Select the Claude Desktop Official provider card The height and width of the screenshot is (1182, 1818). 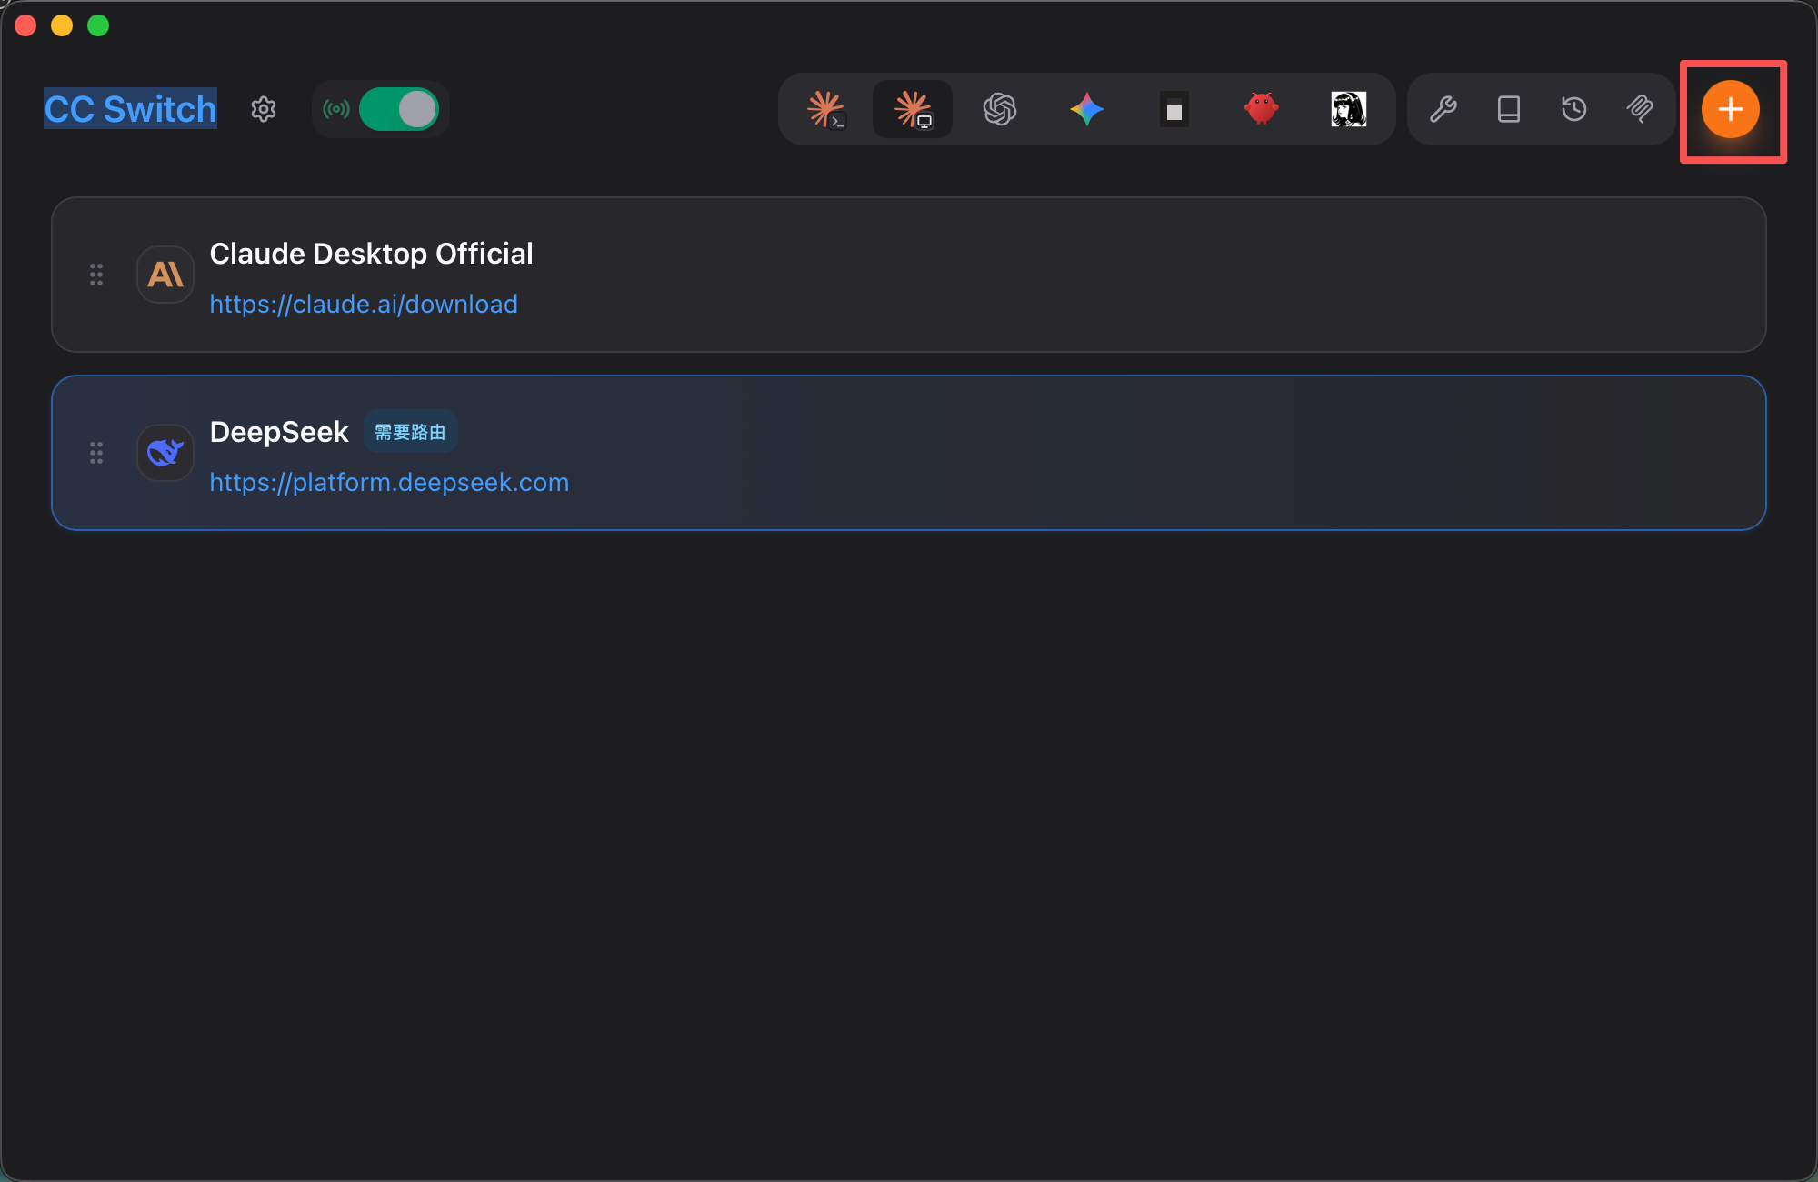[x=909, y=275]
